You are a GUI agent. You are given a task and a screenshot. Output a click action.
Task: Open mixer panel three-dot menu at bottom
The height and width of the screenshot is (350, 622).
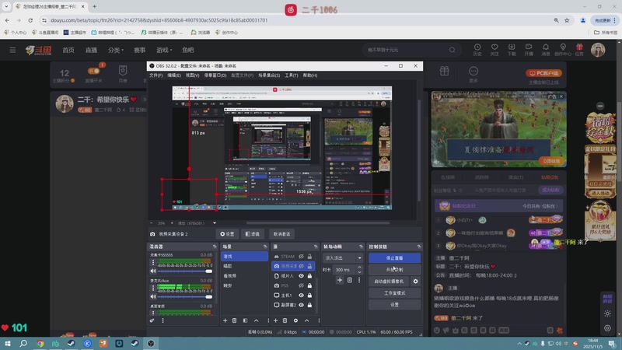pos(162,320)
